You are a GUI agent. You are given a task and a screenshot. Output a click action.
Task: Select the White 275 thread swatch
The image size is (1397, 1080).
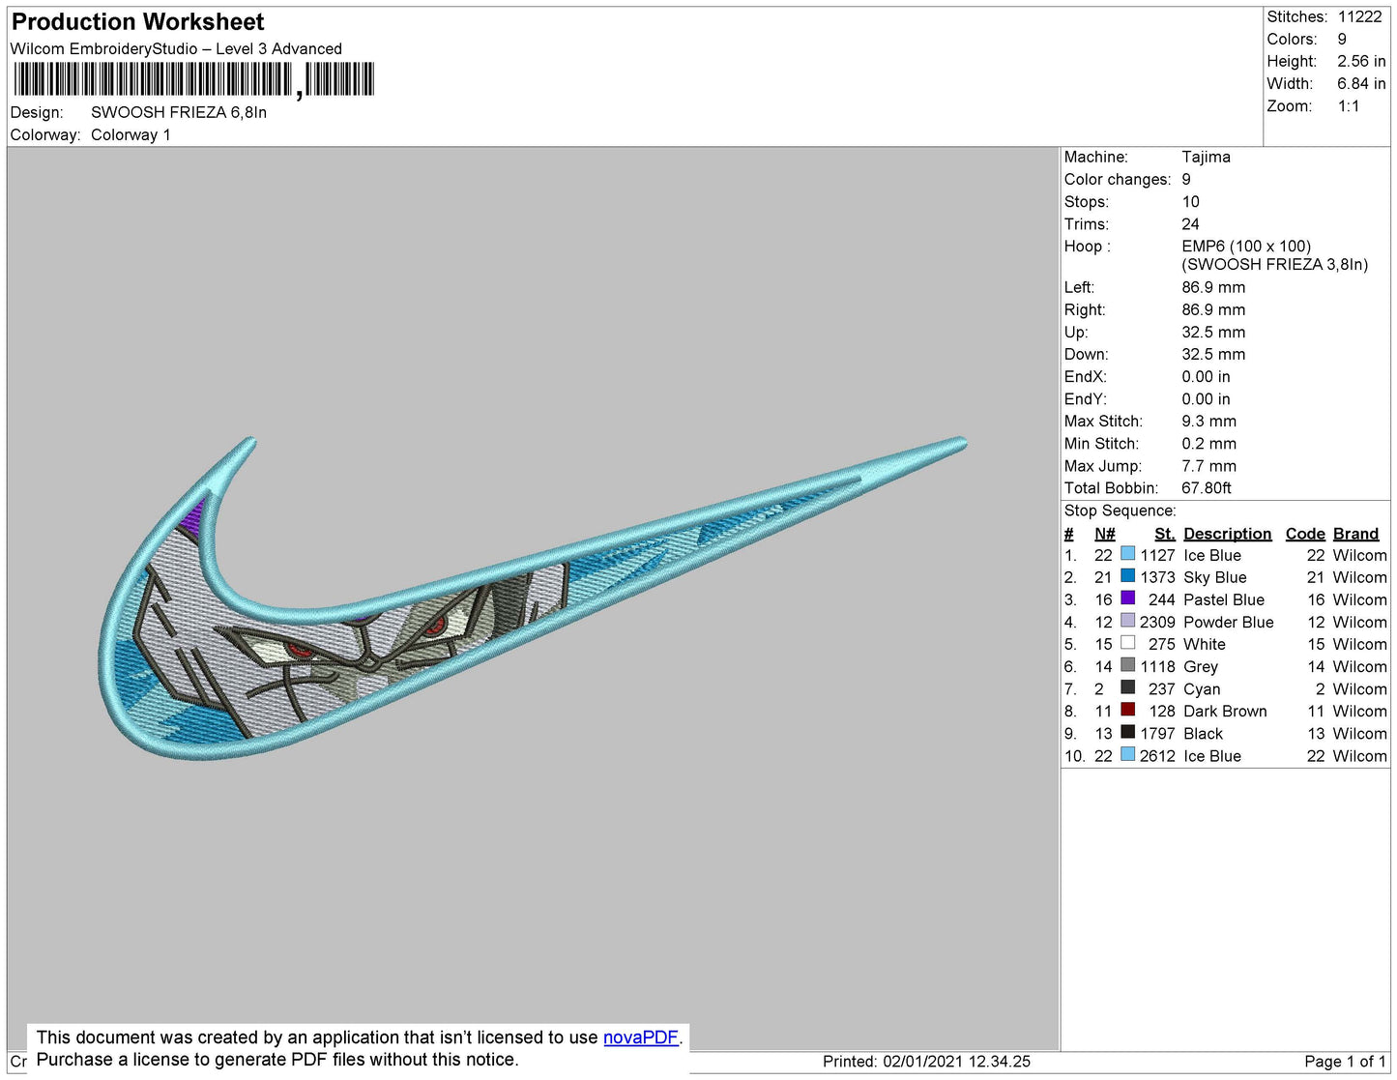[x=1127, y=643]
